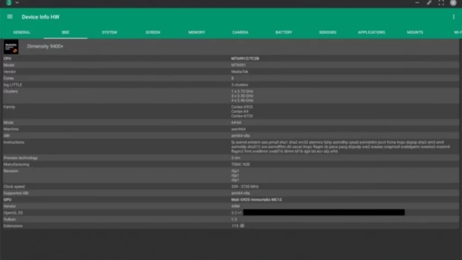Open the MEMORY tab
Screen dimensions: 462x260
click(x=196, y=32)
